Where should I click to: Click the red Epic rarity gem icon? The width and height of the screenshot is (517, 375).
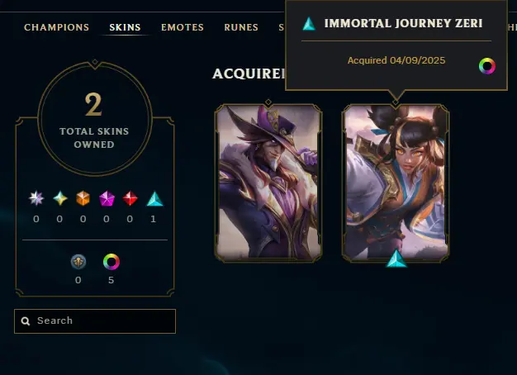coord(130,198)
